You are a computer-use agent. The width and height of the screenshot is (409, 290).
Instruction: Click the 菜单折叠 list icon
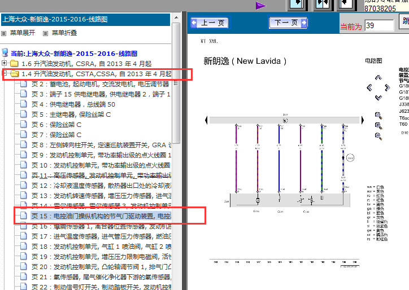tap(45, 33)
